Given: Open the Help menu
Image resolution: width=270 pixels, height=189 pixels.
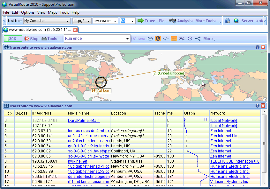Looking at the screenshot, I should tap(75, 12).
